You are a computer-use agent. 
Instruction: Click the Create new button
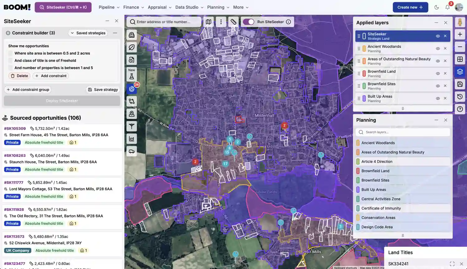pos(410,7)
